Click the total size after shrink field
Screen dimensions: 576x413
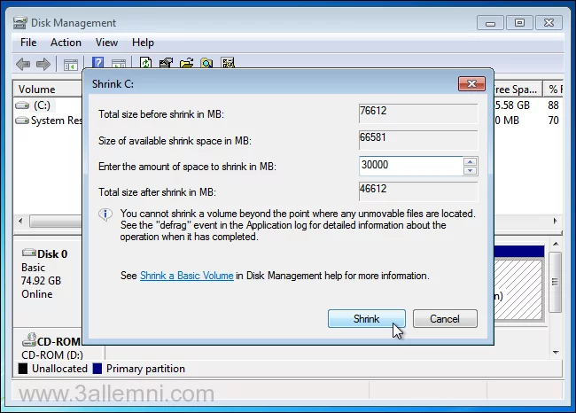coord(418,191)
